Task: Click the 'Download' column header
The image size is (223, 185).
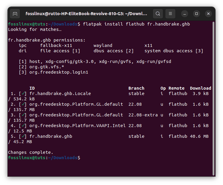Action: point(200,88)
